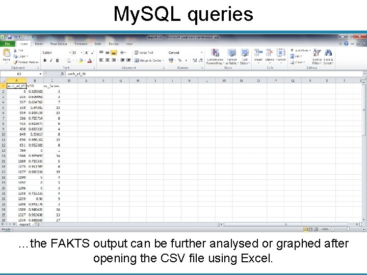Switch to the Data tab
The height and width of the screenshot is (275, 367).
(98, 44)
